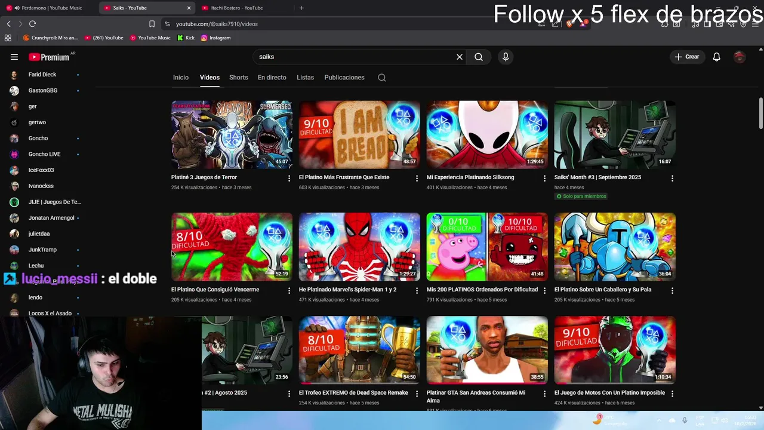The height and width of the screenshot is (430, 764).
Task: Open Crunchyroll bookmark
Action: (x=50, y=38)
